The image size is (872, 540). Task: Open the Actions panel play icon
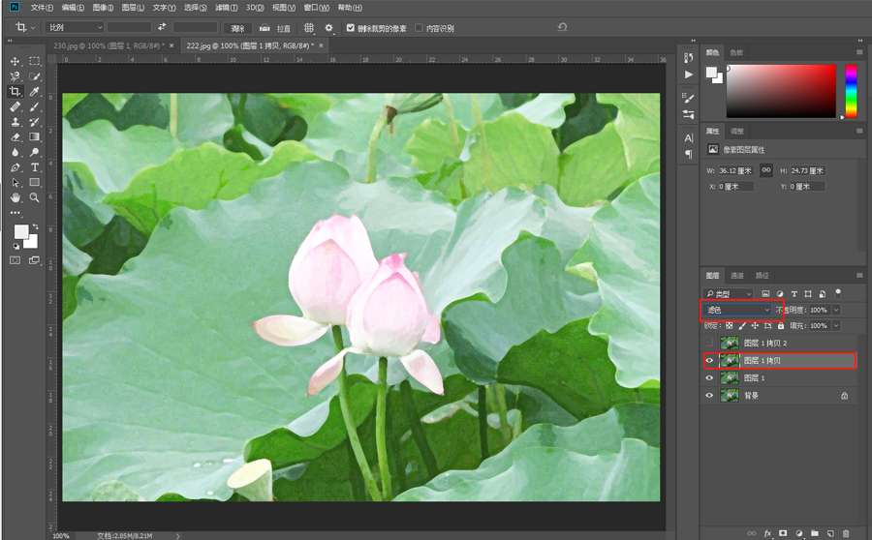[x=689, y=75]
